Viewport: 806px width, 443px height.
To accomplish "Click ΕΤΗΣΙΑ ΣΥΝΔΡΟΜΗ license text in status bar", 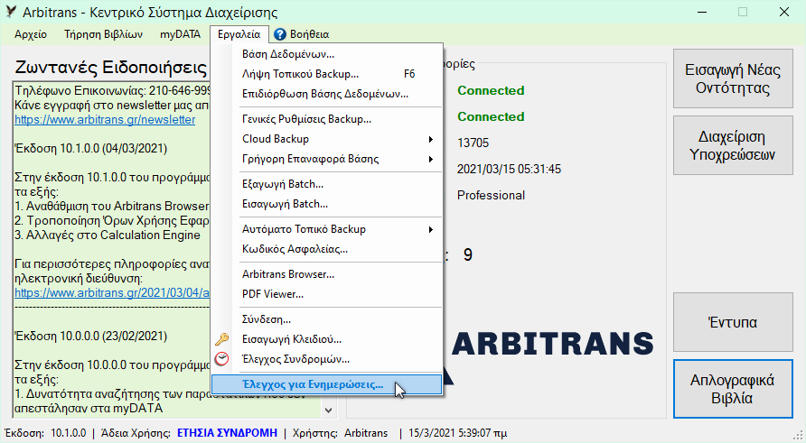I will pyautogui.click(x=227, y=433).
